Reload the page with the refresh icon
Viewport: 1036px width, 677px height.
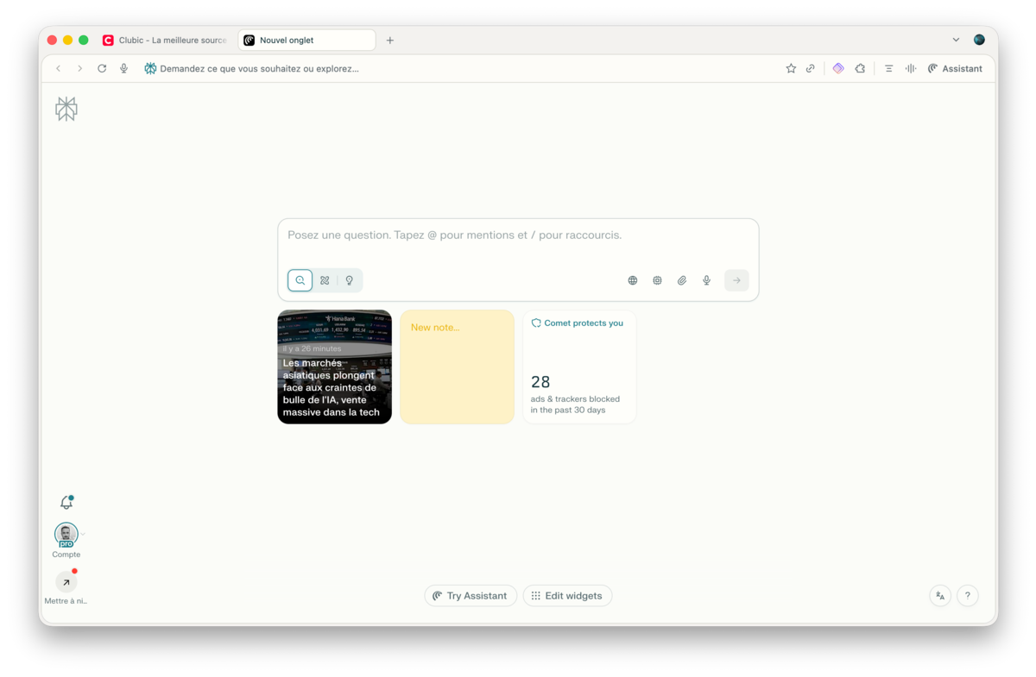coord(102,69)
